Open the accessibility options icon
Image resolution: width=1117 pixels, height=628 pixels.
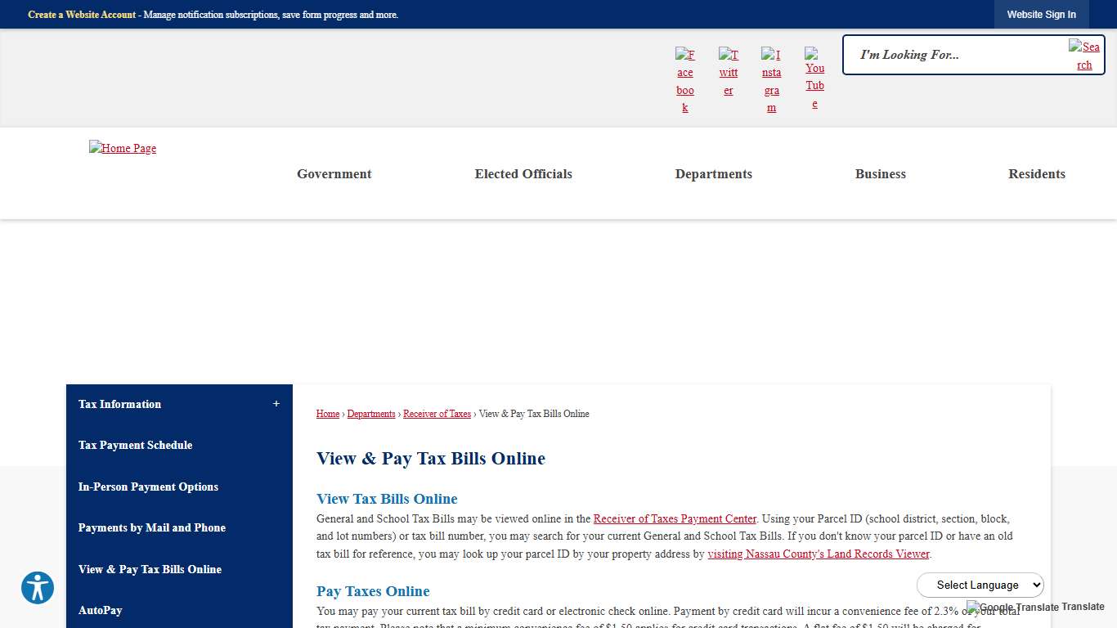pyautogui.click(x=38, y=588)
